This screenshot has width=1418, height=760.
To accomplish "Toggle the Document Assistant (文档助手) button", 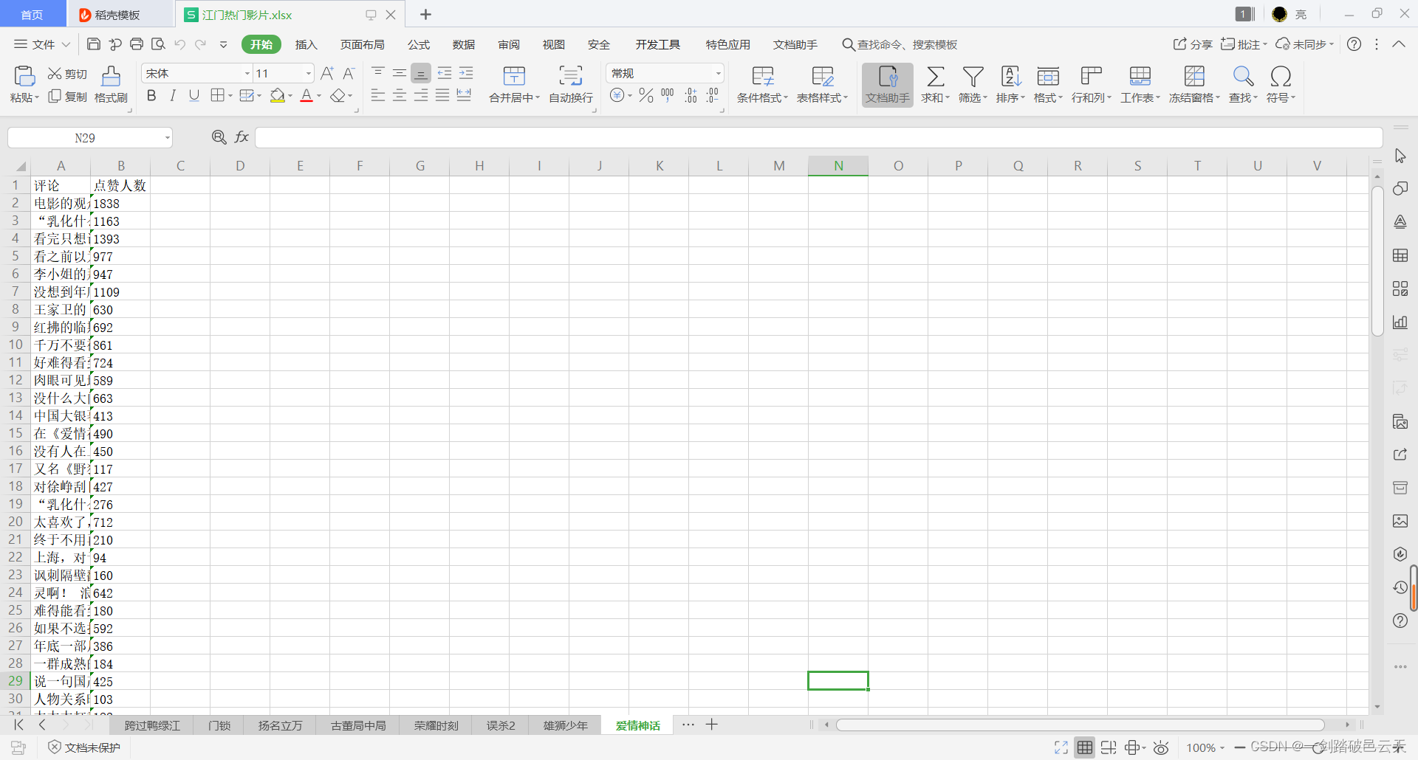I will pos(888,84).
